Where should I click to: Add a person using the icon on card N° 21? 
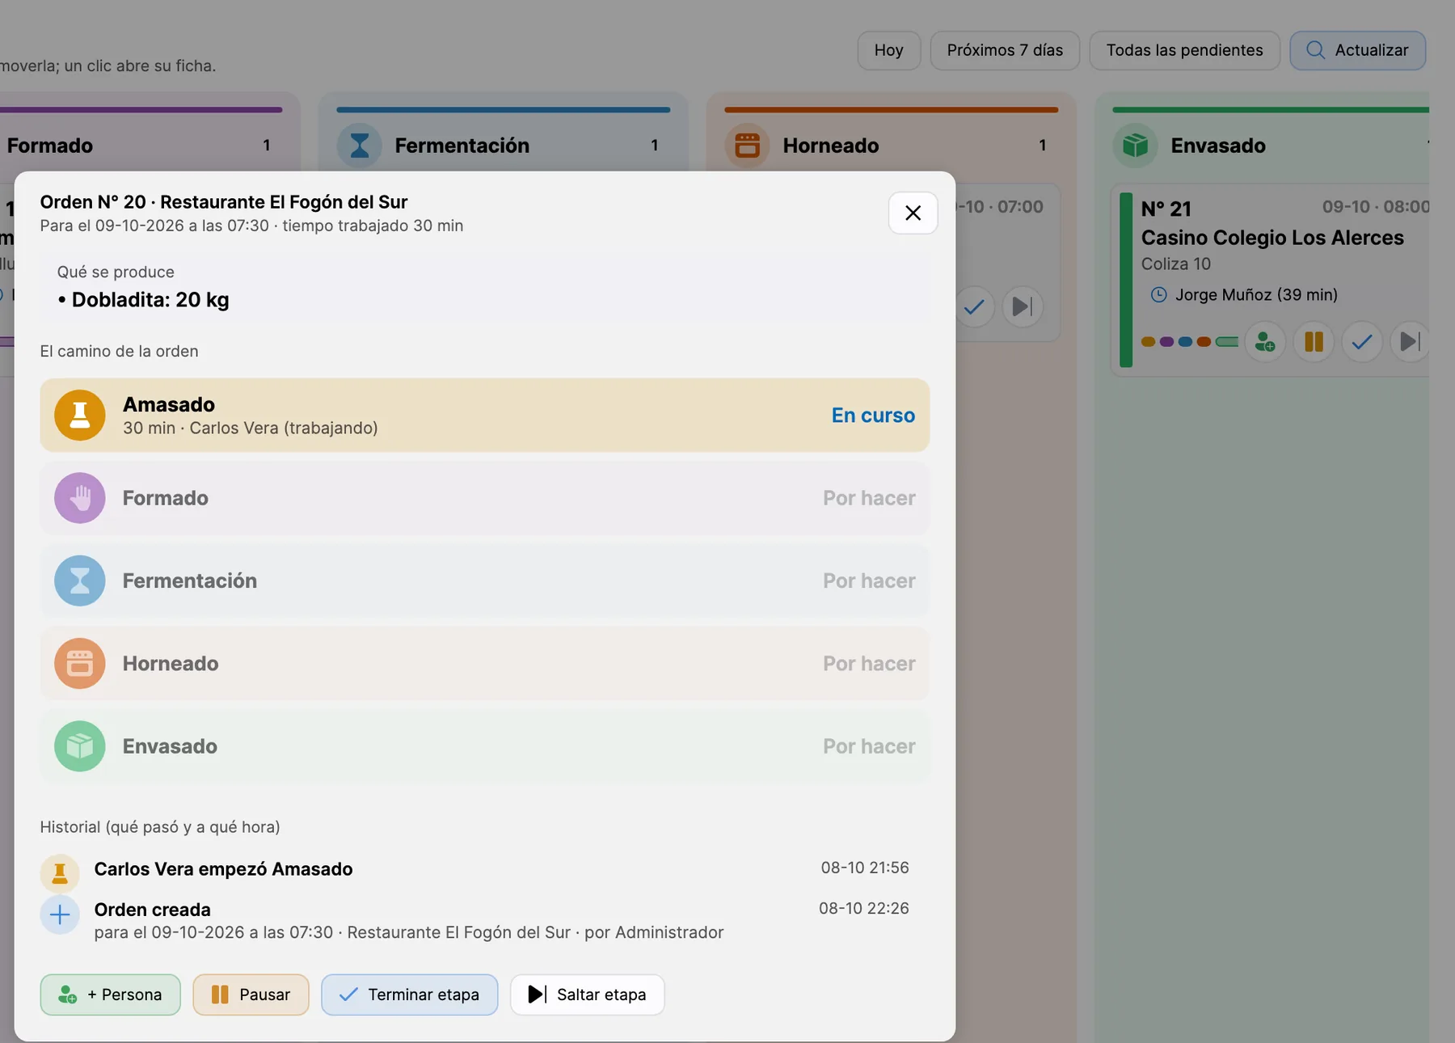(1265, 342)
